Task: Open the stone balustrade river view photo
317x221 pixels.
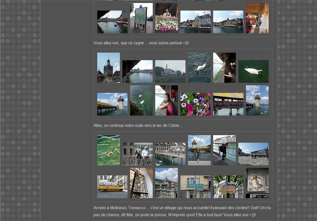Action: click(166, 183)
